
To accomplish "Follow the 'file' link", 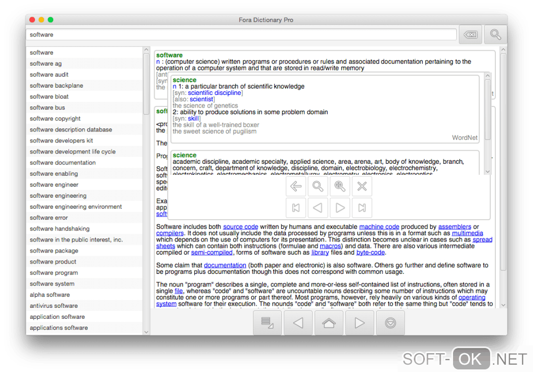I will (179, 291).
